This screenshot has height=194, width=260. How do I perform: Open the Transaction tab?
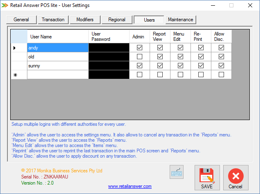click(53, 20)
